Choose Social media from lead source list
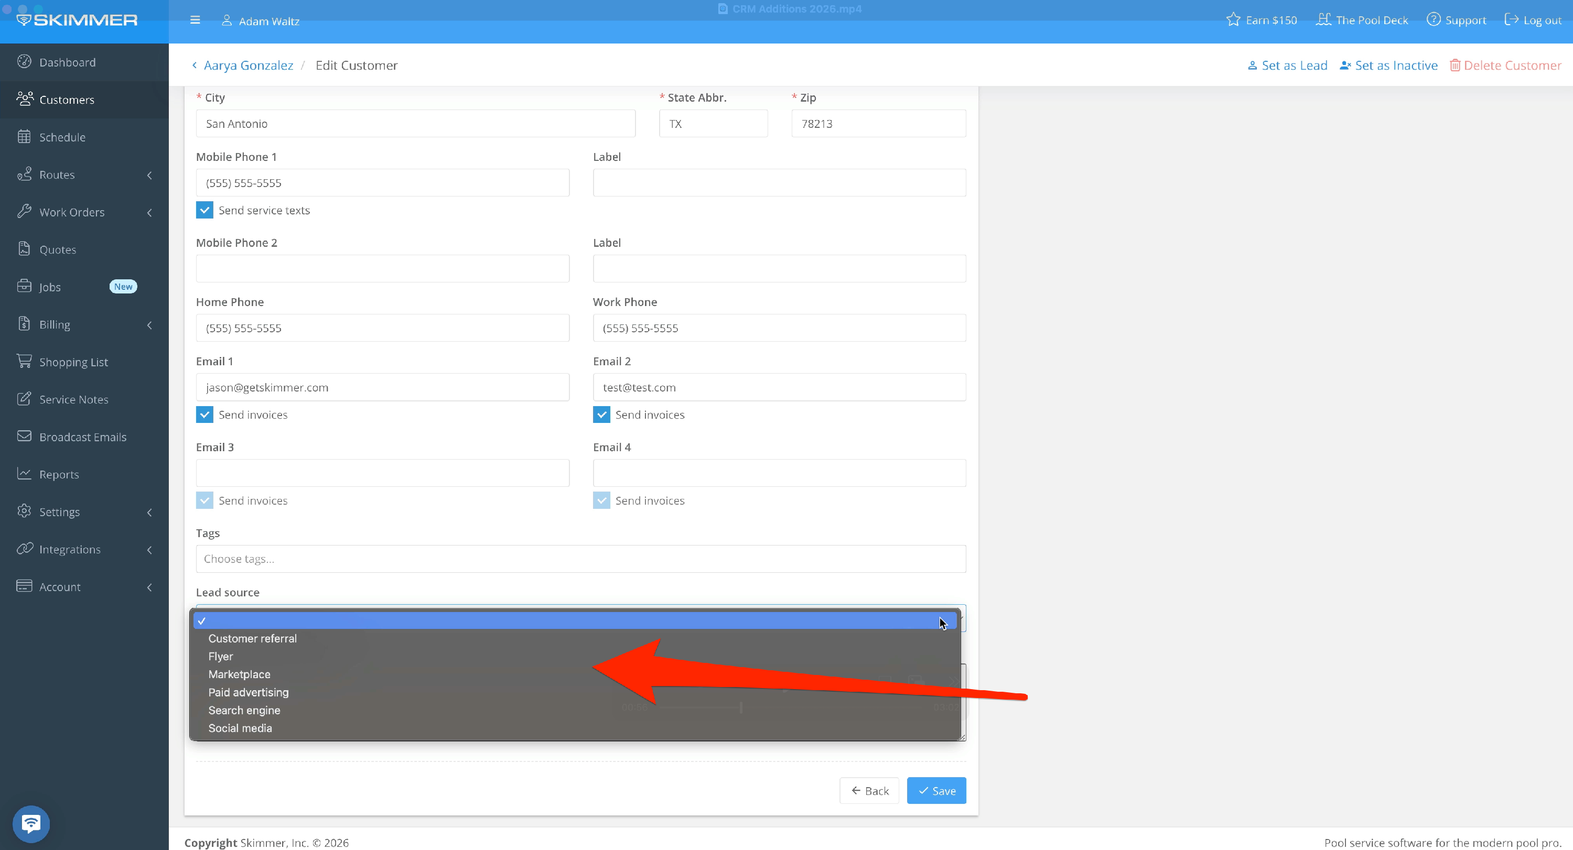This screenshot has height=850, width=1573. click(240, 728)
